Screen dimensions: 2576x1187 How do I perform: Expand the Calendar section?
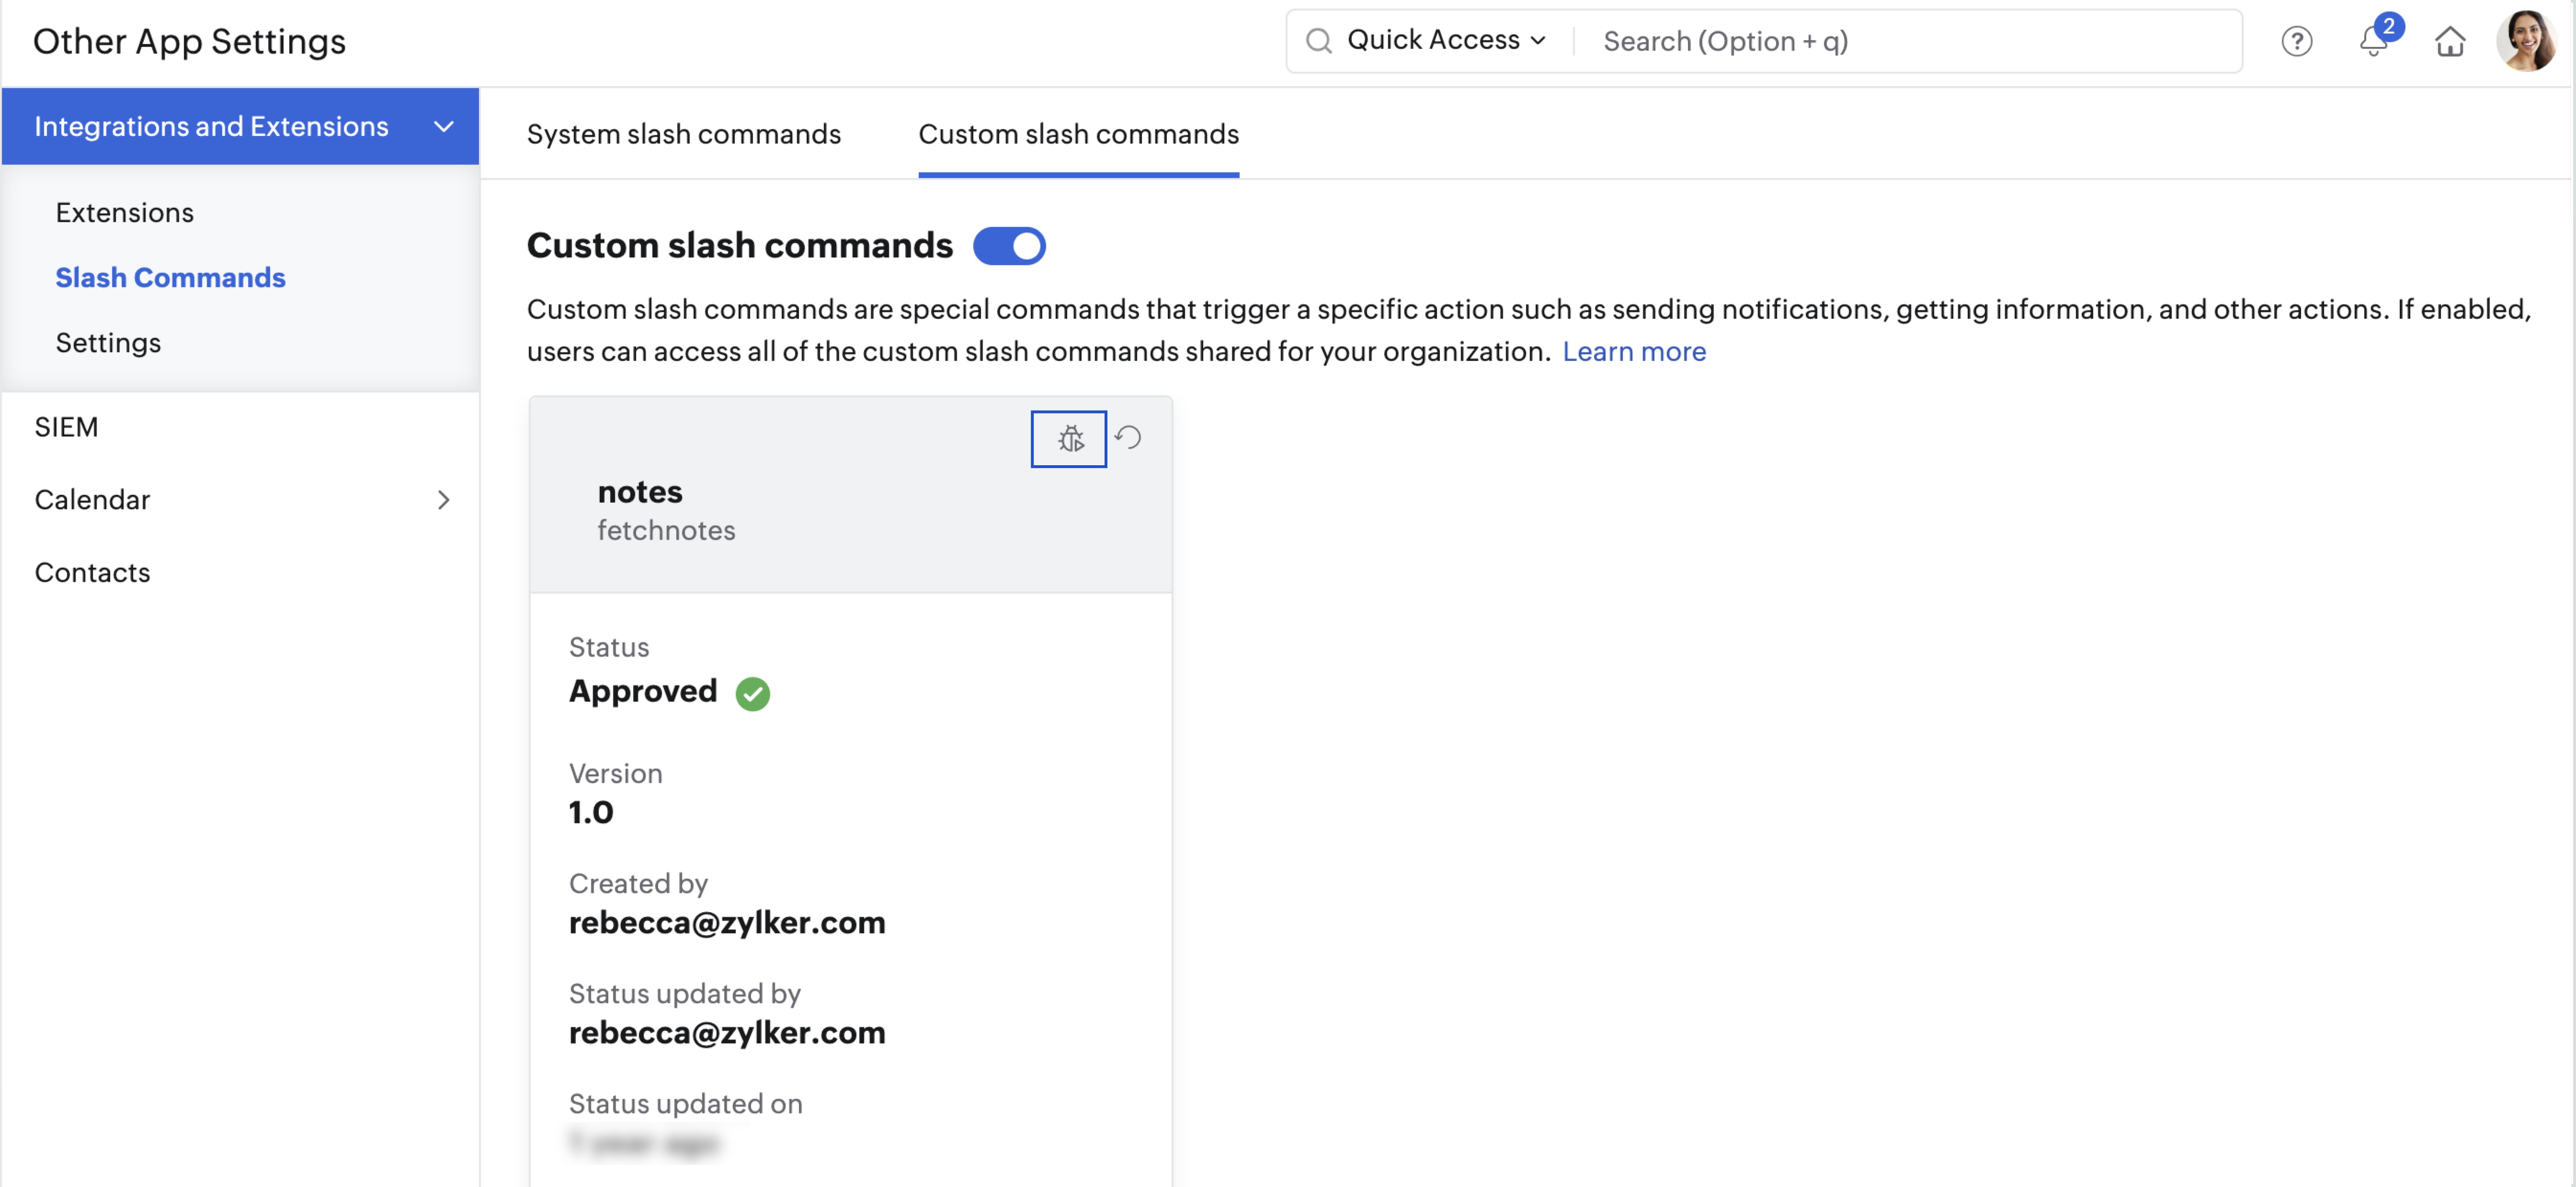coord(443,500)
